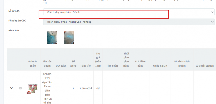Click the Lý do CEC field label
Screen dimensions: 216x104
pyautogui.click(x=14, y=11)
